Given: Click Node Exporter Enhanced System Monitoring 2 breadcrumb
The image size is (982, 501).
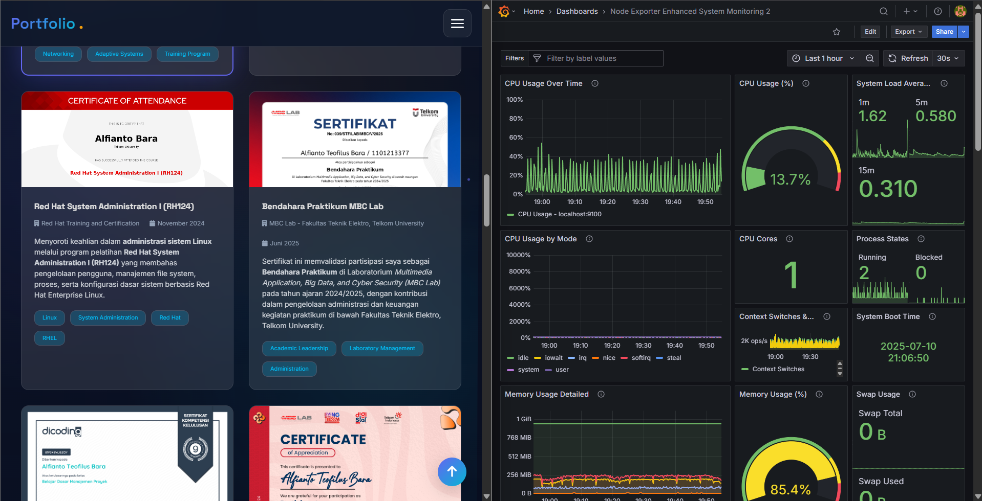Looking at the screenshot, I should (x=690, y=11).
